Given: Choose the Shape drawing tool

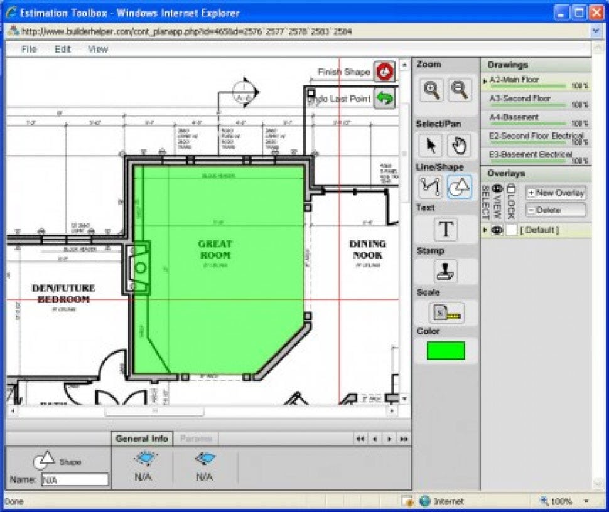Looking at the screenshot, I should coord(460,186).
